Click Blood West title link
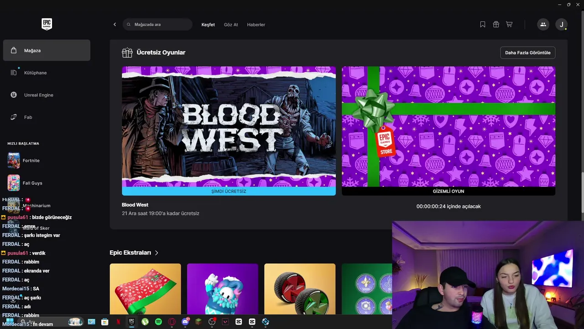The width and height of the screenshot is (584, 329). tap(135, 205)
